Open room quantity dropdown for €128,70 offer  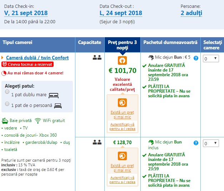pyautogui.click(x=211, y=143)
